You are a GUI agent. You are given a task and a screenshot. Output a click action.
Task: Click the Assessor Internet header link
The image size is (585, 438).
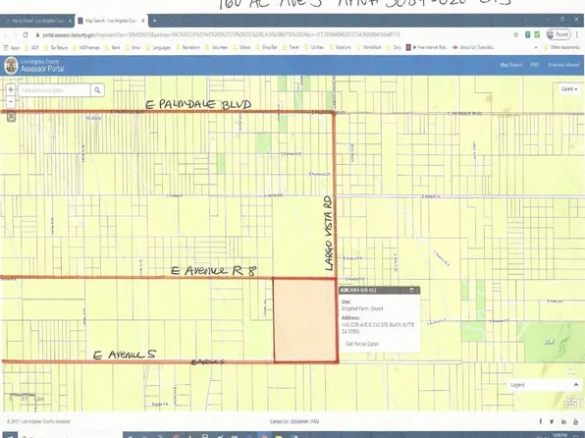point(563,65)
